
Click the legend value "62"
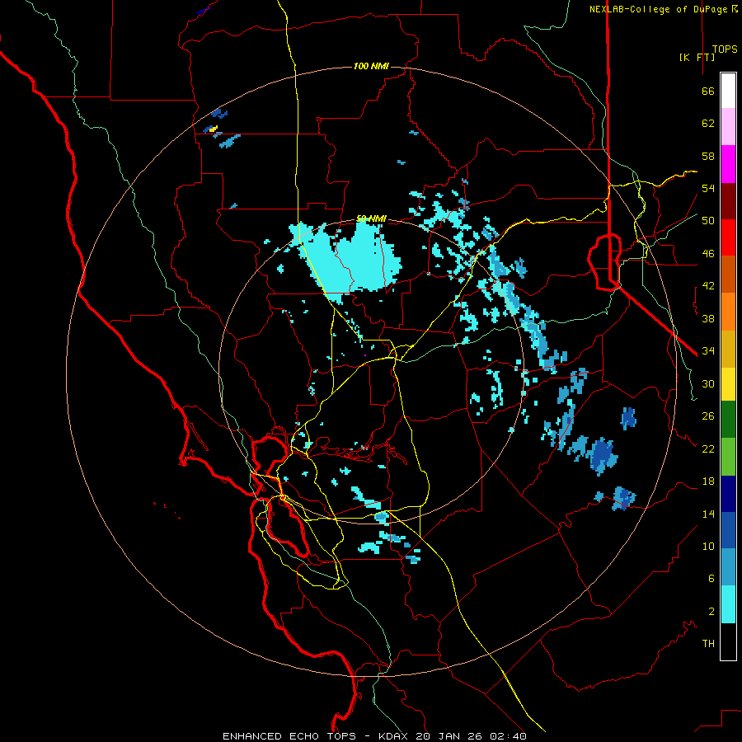click(708, 124)
